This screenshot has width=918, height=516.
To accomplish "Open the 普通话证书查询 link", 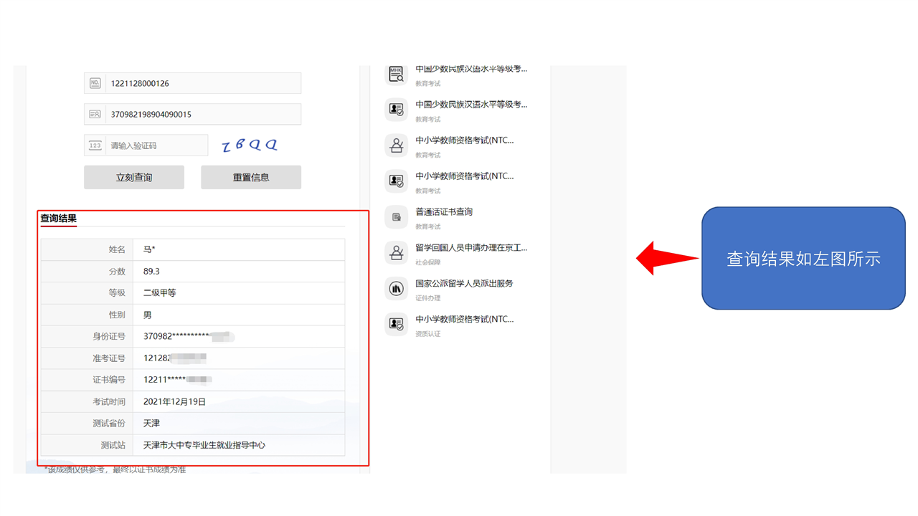I will click(x=444, y=212).
